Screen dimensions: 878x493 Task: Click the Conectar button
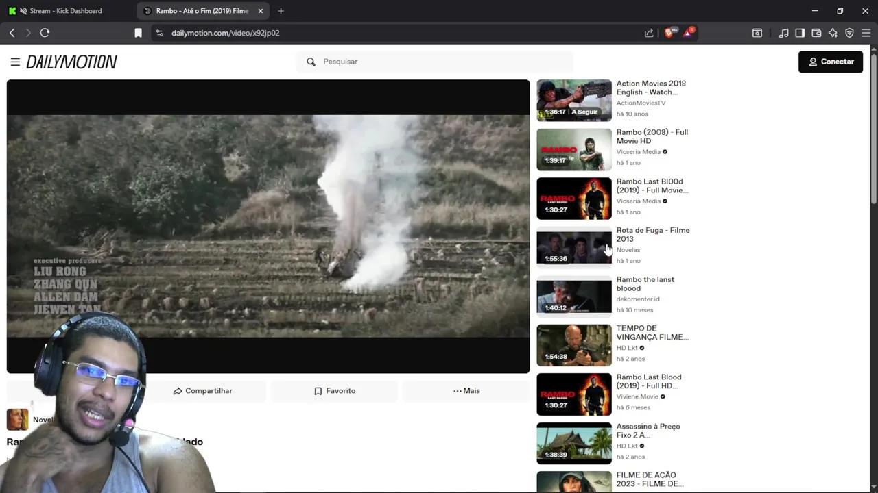coord(831,62)
